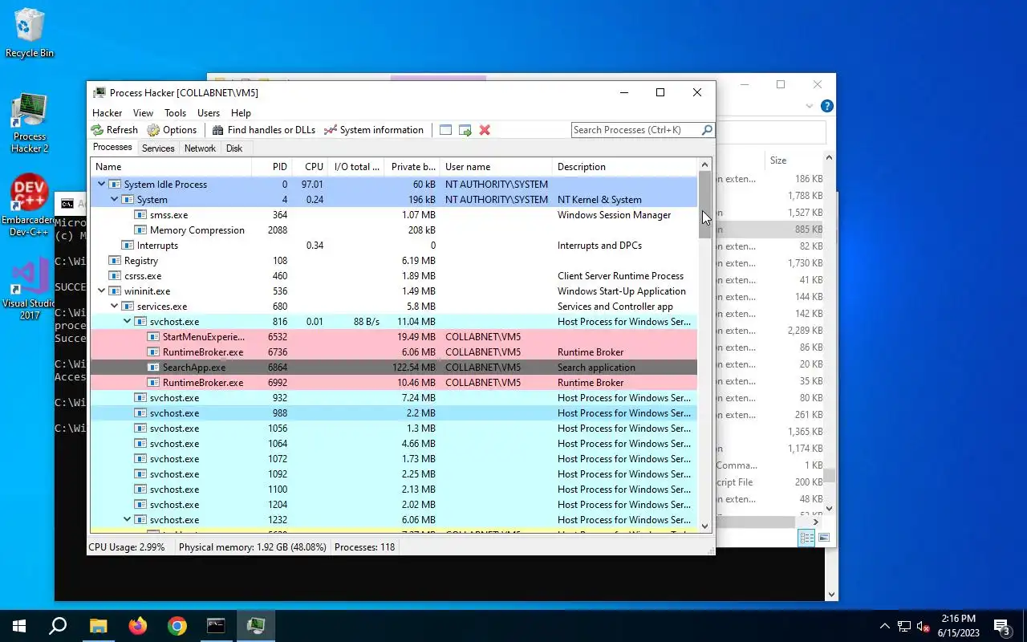Viewport: 1027px width, 642px height.
Task: Open System information graph icon
Action: 330,130
